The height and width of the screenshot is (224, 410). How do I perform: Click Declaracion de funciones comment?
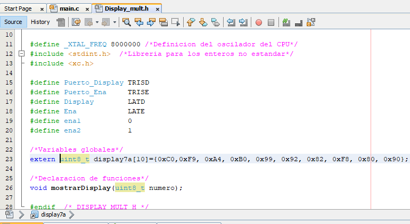89,179
